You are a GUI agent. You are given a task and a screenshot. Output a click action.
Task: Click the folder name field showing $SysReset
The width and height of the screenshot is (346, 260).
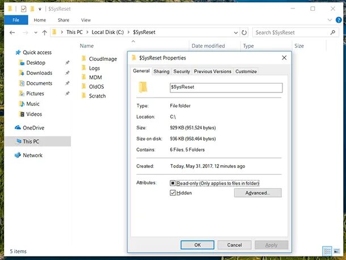click(x=226, y=87)
